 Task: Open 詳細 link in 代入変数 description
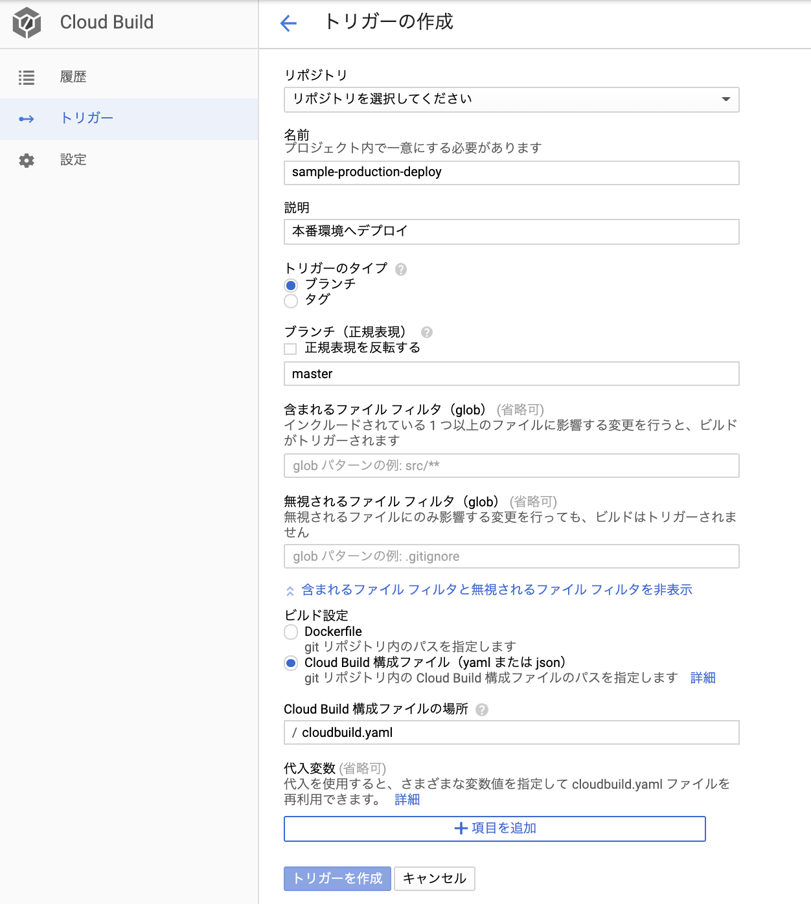407,800
